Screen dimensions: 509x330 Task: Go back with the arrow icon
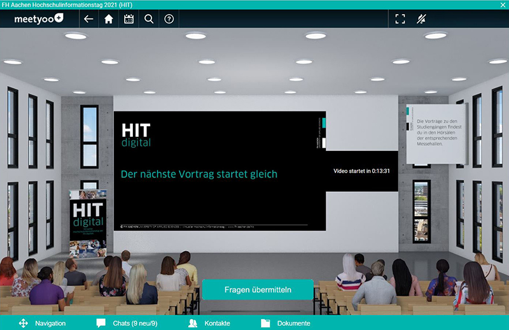pyautogui.click(x=88, y=19)
